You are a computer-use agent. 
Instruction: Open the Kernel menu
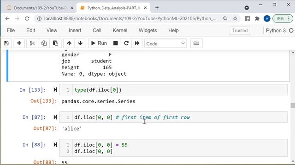120,30
